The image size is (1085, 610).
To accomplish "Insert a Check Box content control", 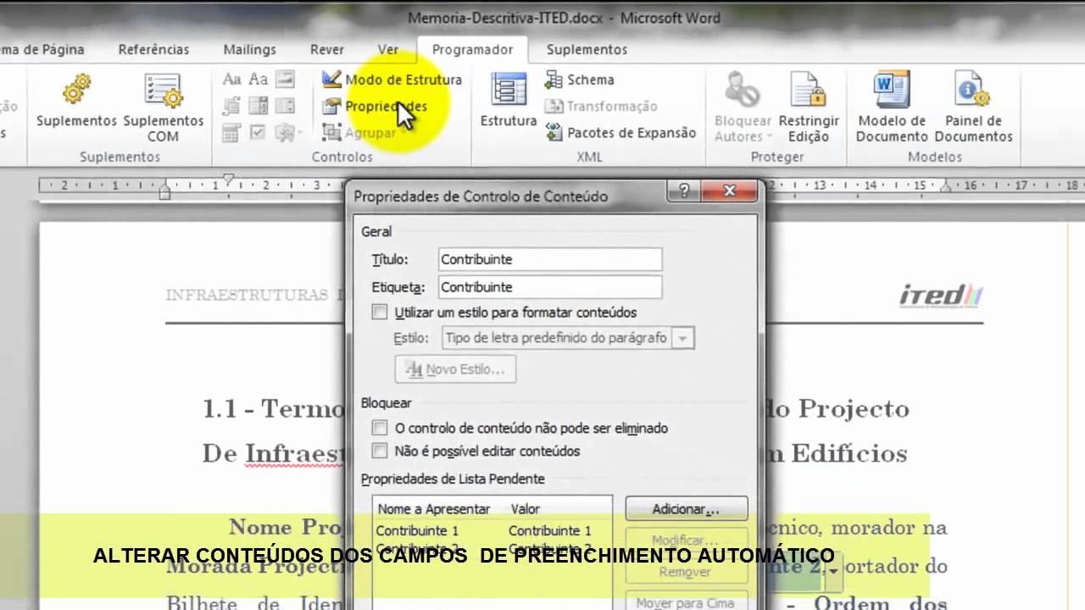I will tap(259, 132).
